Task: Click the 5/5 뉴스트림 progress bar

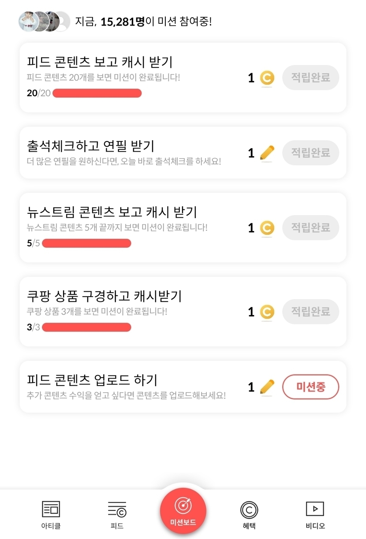Action: (86, 243)
